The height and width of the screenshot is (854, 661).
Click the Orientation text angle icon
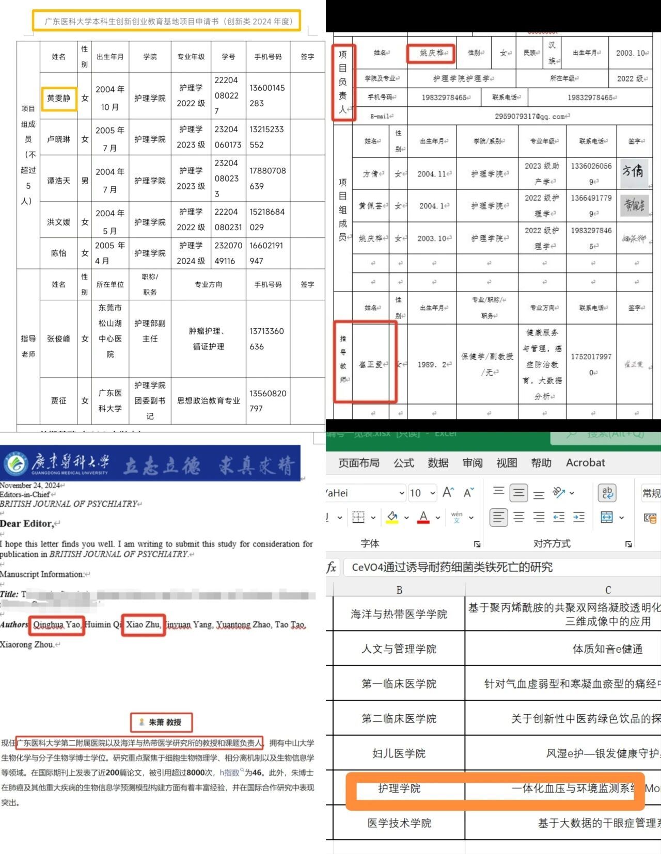click(559, 493)
